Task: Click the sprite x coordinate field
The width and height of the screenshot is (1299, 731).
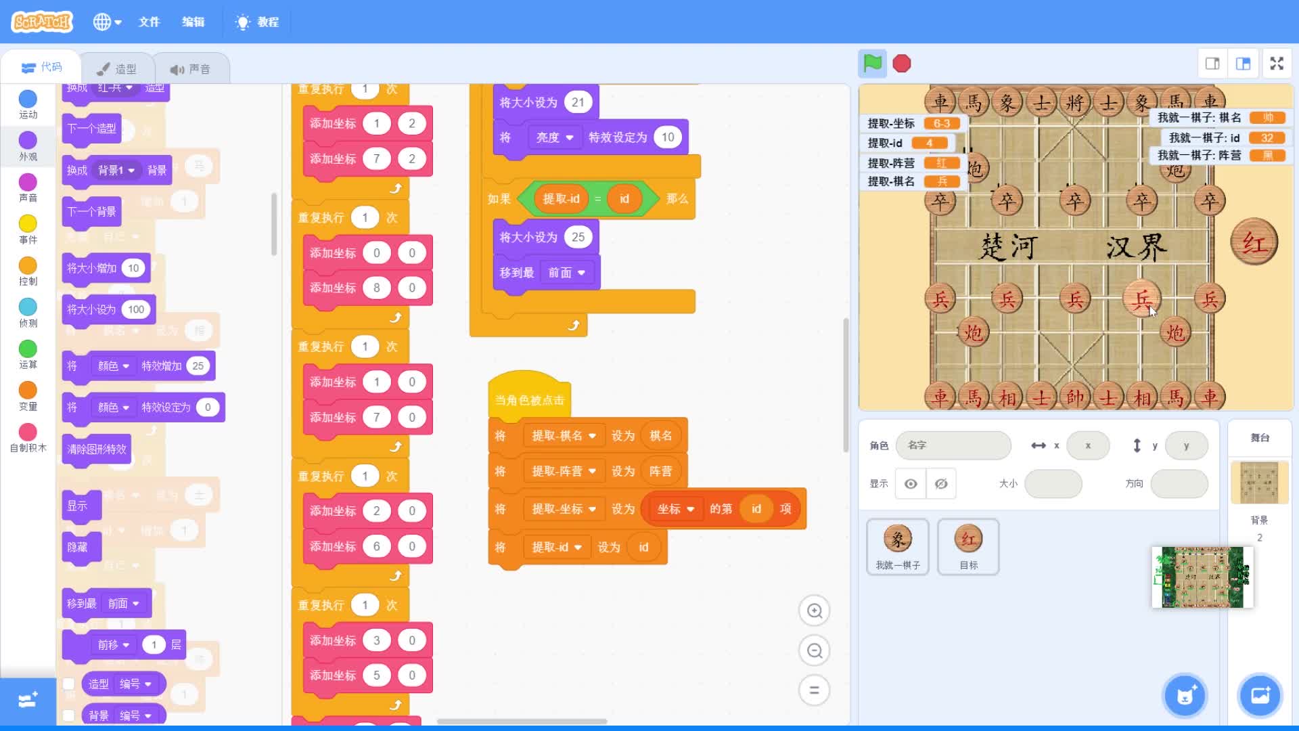Action: 1088,445
